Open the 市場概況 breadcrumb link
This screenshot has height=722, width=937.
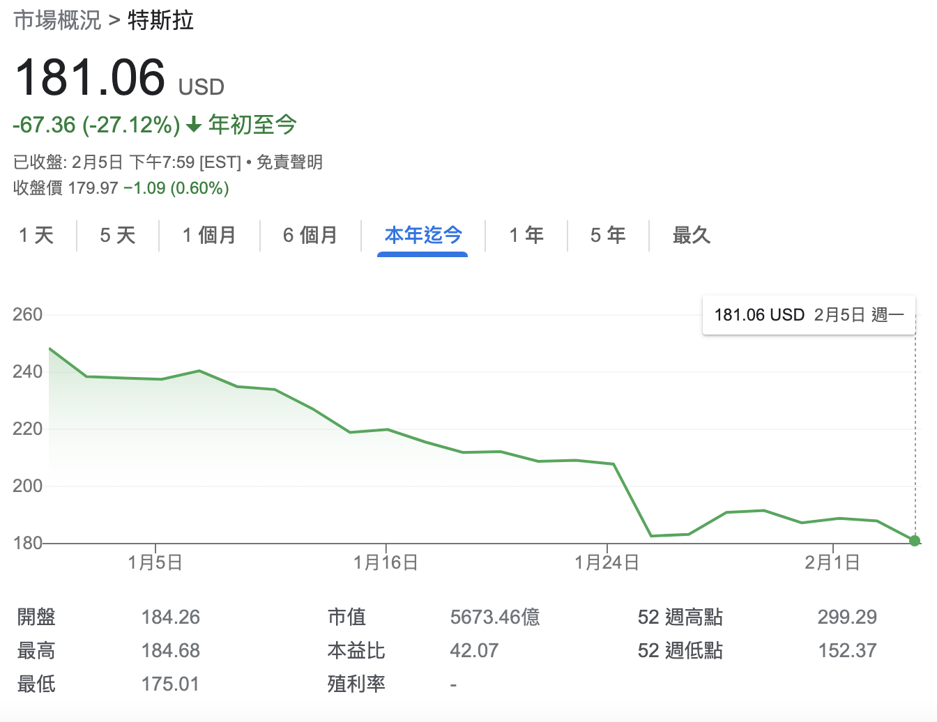pyautogui.click(x=57, y=20)
